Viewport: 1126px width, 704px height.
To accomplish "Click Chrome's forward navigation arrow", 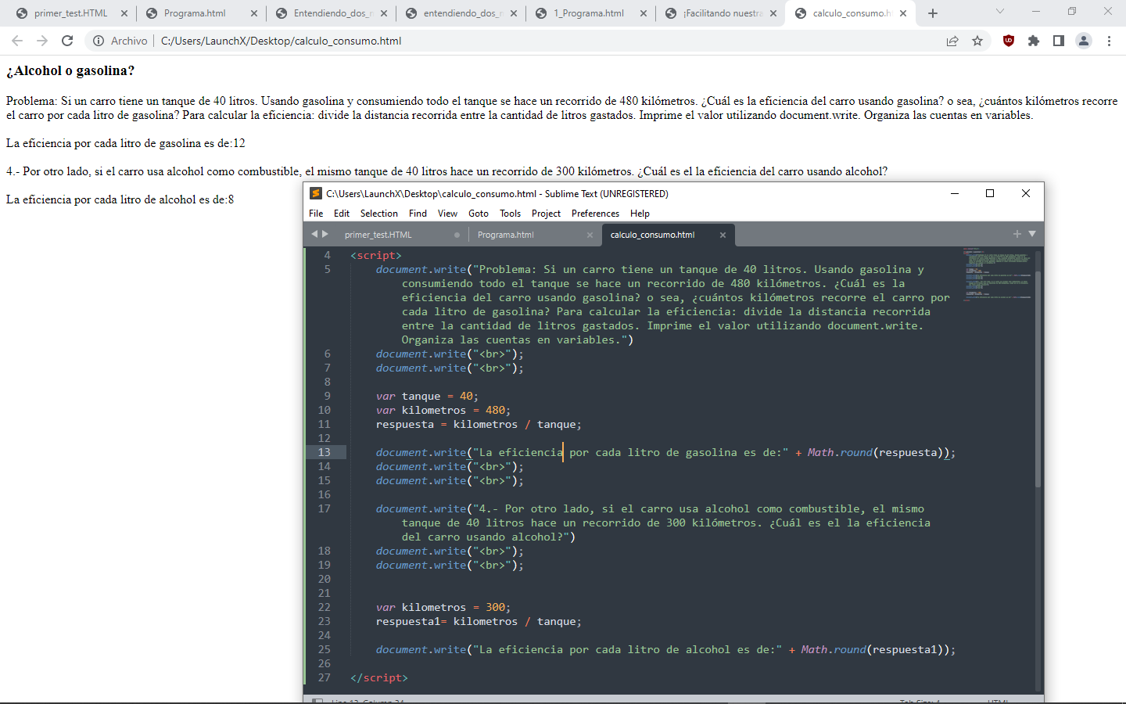I will pos(42,41).
